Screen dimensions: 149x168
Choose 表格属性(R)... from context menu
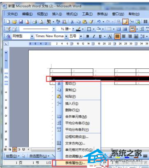[78, 163]
